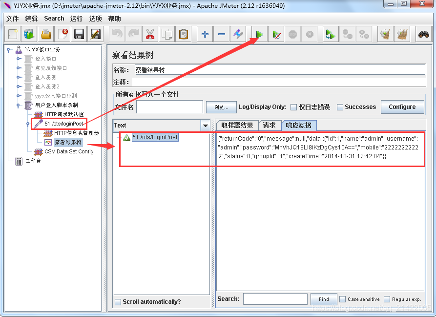This screenshot has width=436, height=317.
Task: Select 51 /ots/loginPost result entry
Action: tap(155, 137)
